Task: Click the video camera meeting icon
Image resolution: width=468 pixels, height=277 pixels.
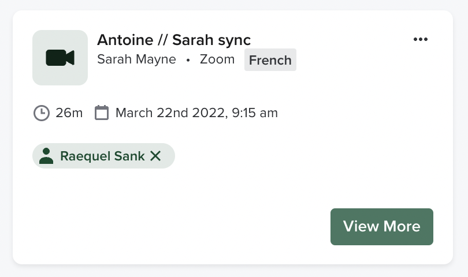Action: (60, 58)
